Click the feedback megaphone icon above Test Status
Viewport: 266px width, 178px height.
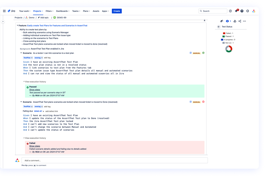pyautogui.click(x=222, y=21)
